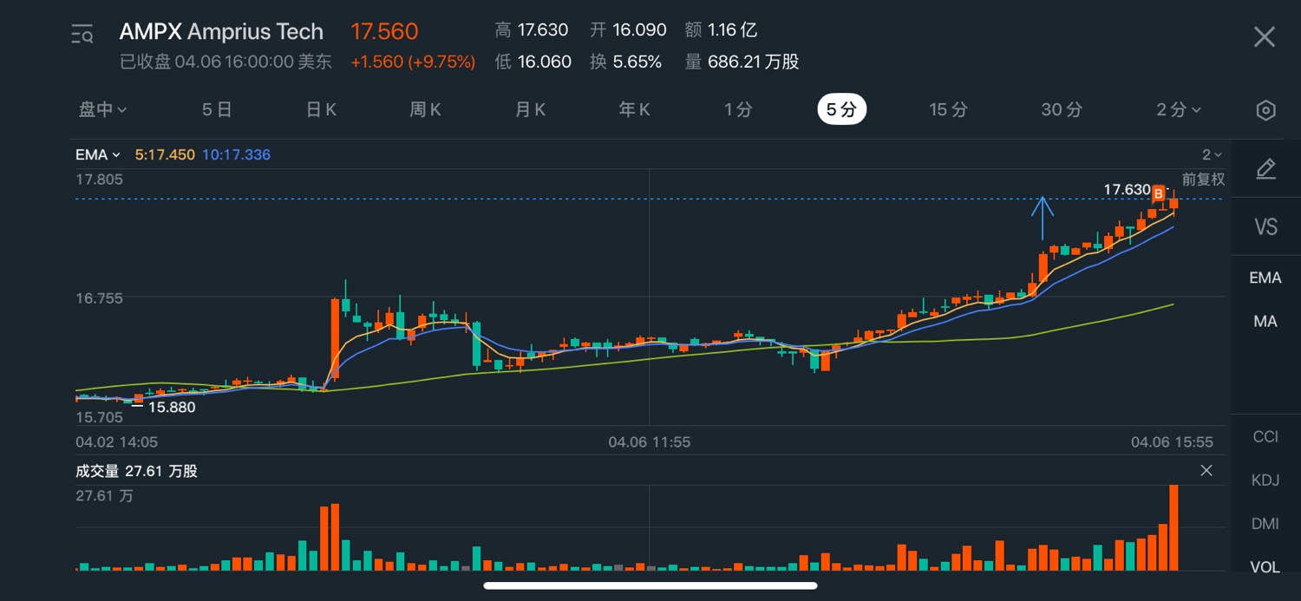
Task: Expand the chart count 2 selector
Action: coord(1211,155)
